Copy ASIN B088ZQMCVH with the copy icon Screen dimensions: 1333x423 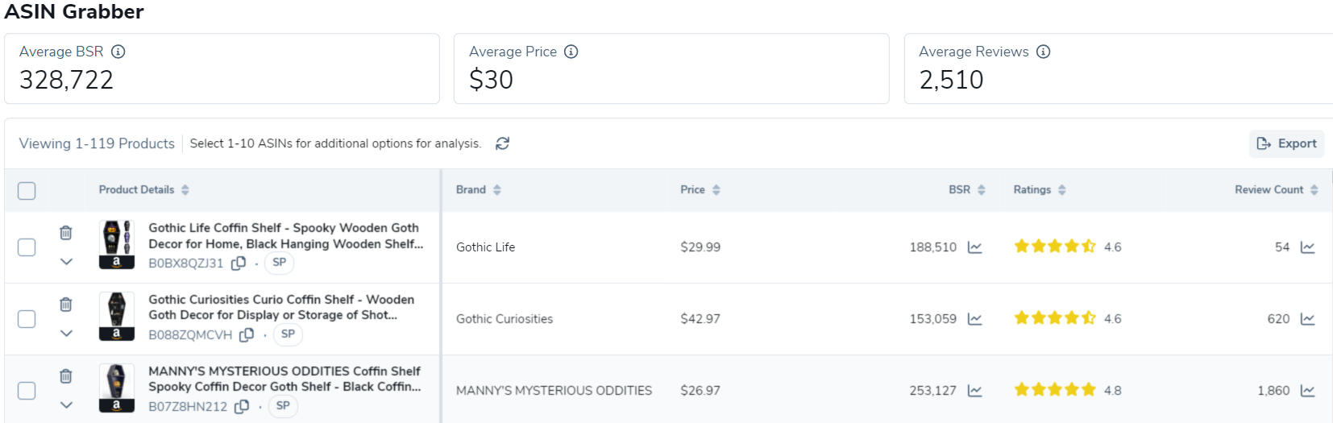click(x=247, y=334)
